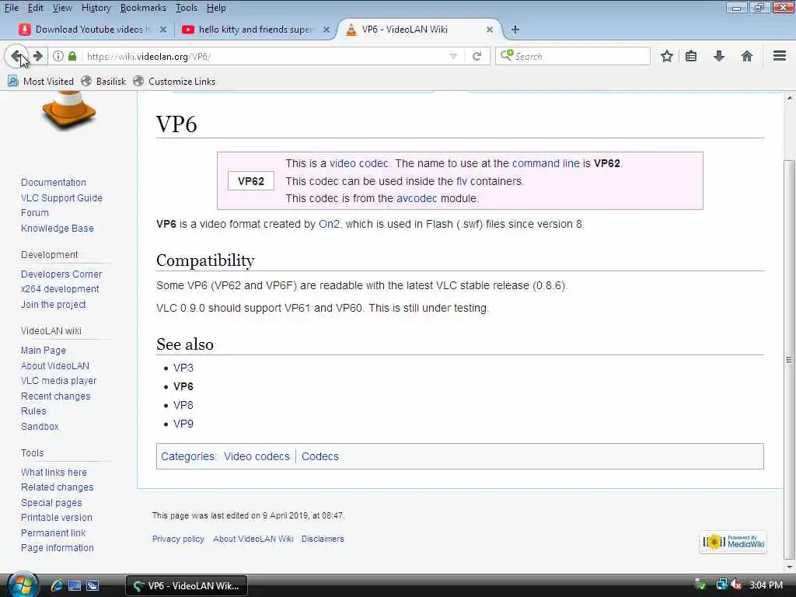Viewport: 796px width, 597px height.
Task: Open the Tools menu
Action: tap(187, 8)
